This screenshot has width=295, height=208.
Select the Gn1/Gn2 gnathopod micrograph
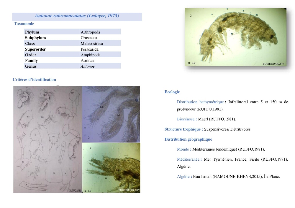(x=111, y=114)
